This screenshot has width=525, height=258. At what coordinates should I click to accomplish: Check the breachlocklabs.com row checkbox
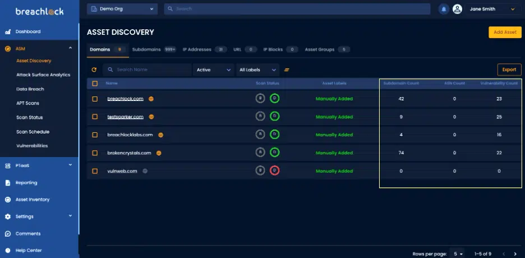click(95, 135)
